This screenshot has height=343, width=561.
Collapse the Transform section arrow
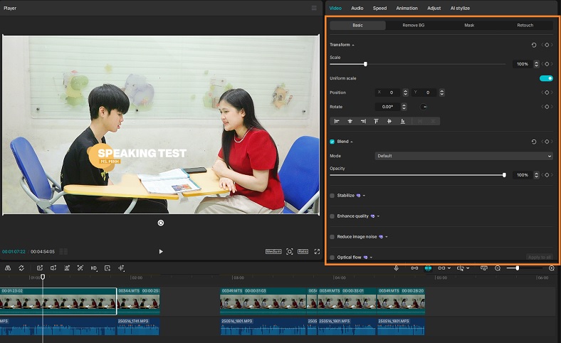[x=353, y=45]
